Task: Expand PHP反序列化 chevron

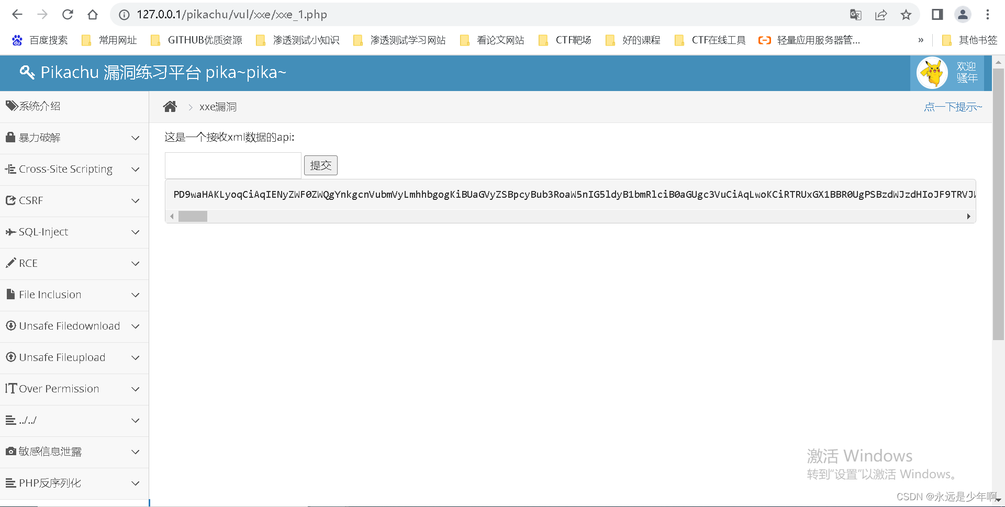Action: [136, 483]
